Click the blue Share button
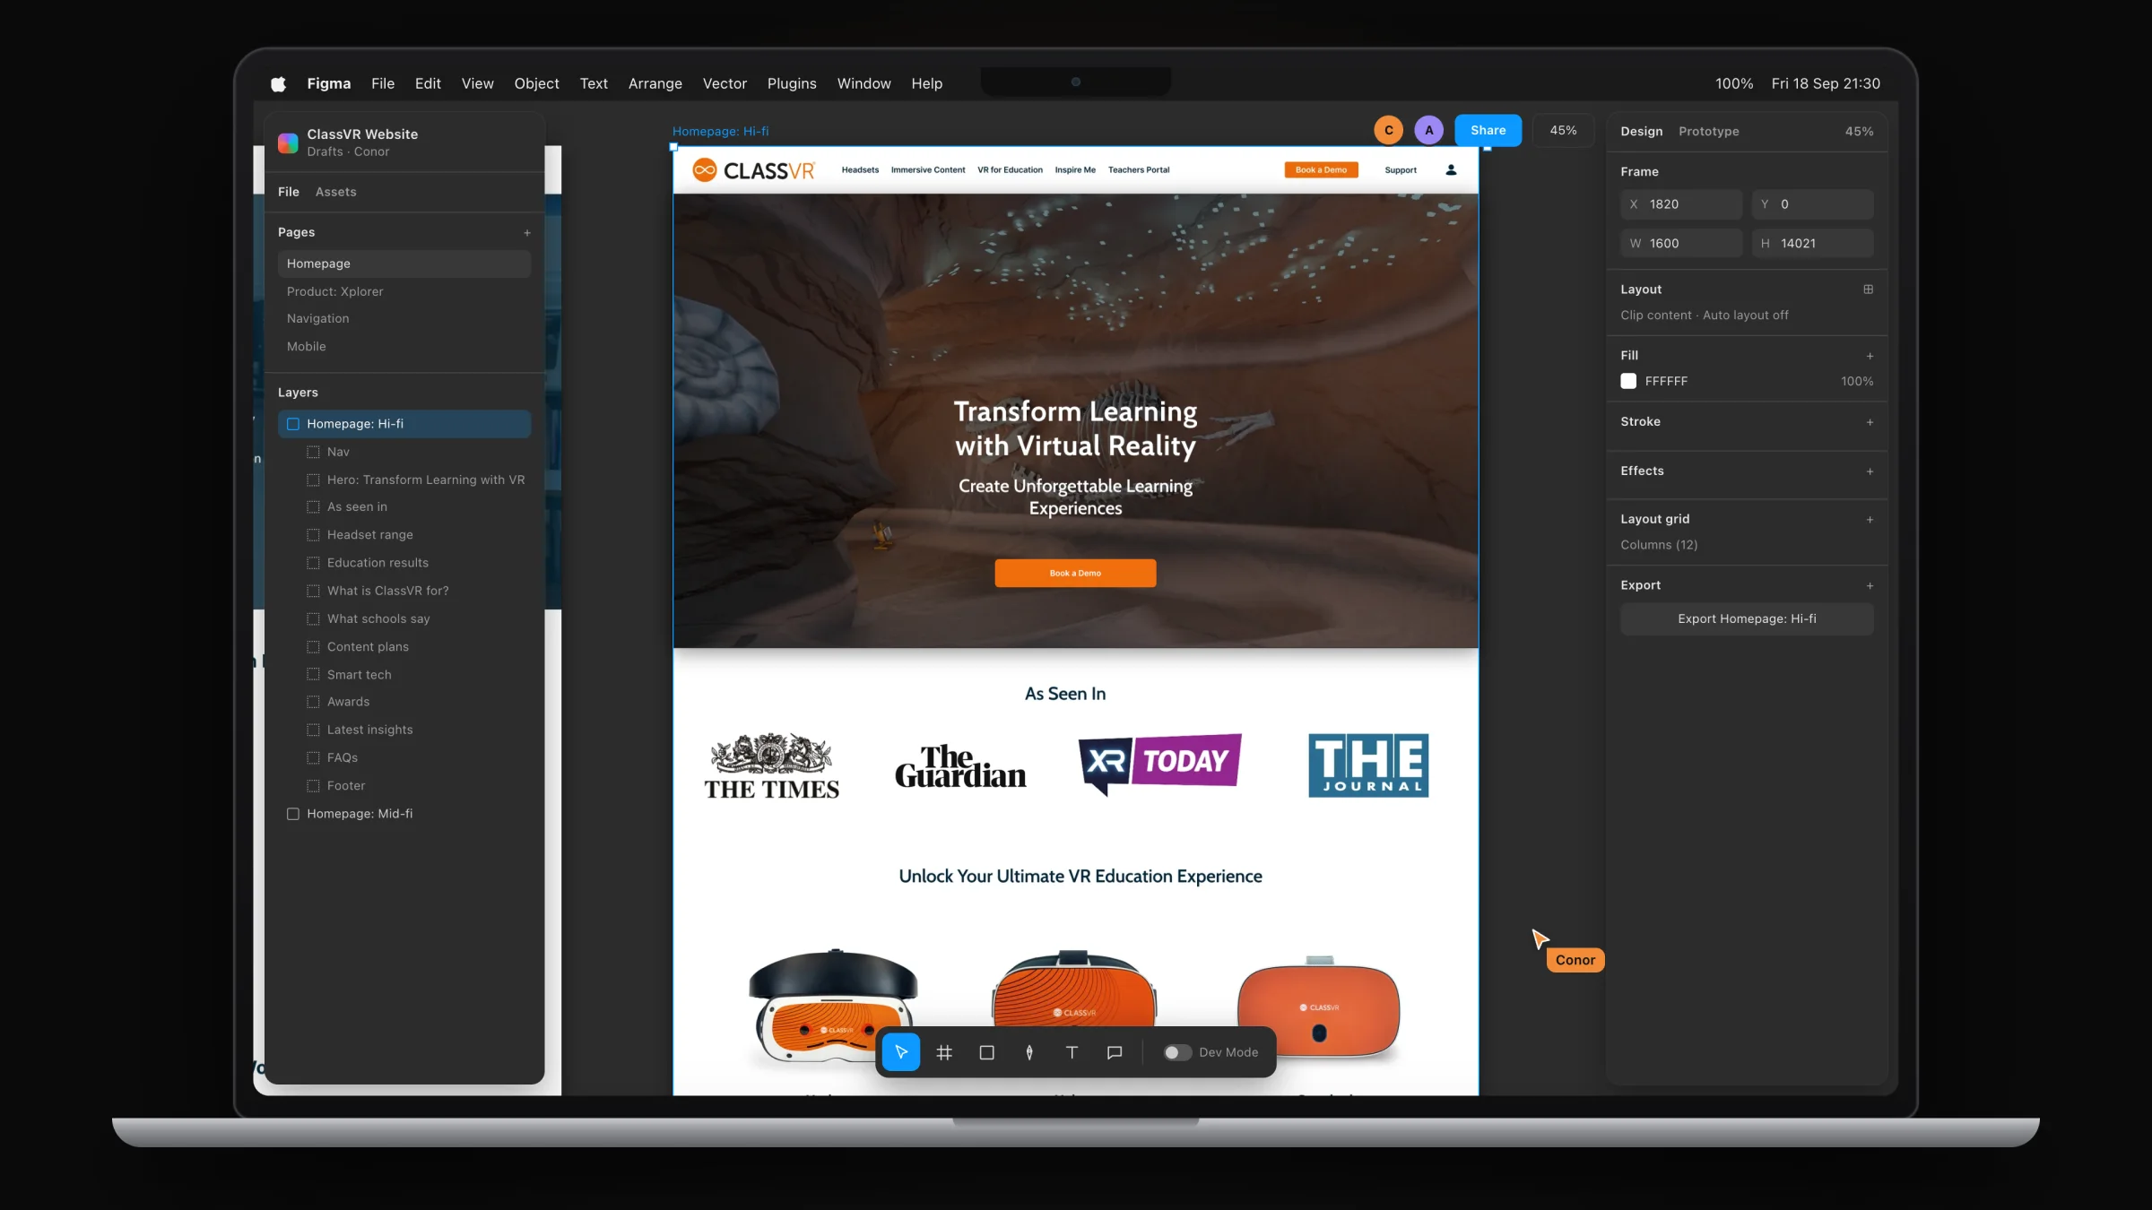 pos(1488,130)
